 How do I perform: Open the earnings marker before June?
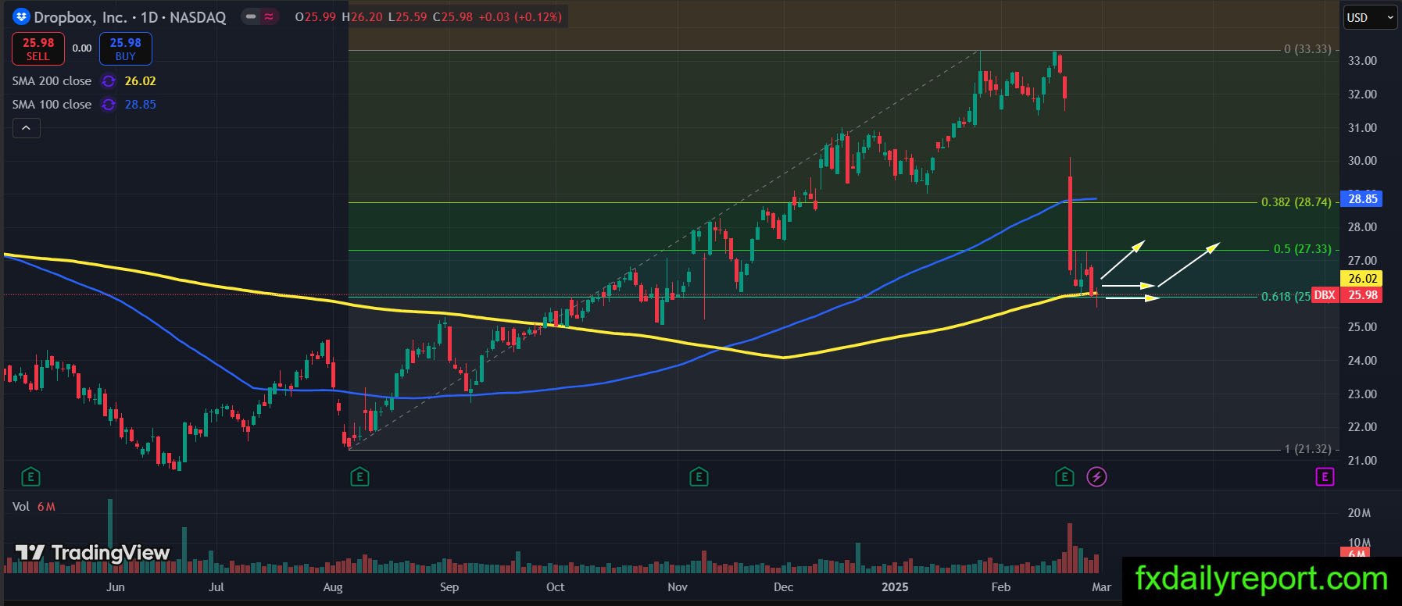[30, 476]
